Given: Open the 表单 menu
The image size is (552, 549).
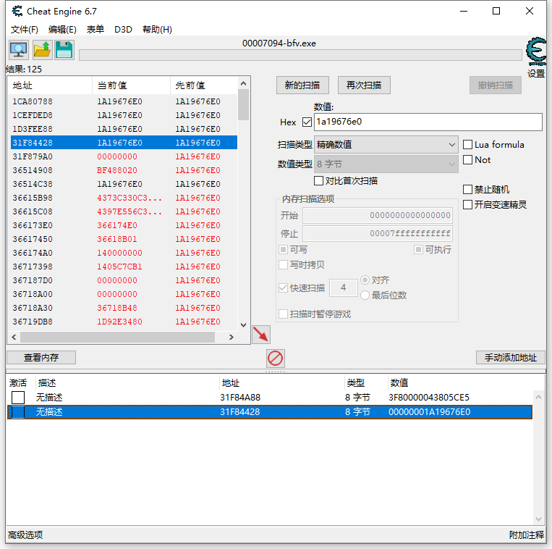Looking at the screenshot, I should click(x=95, y=29).
